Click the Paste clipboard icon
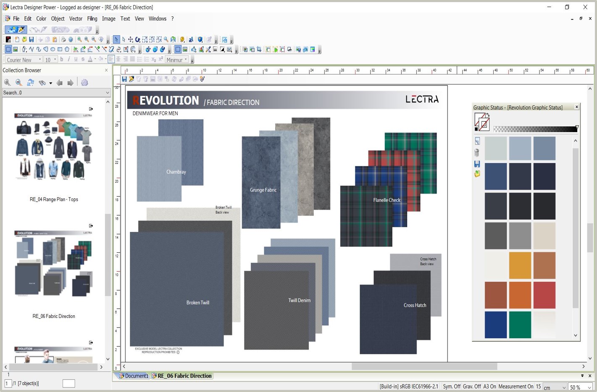Screen dimensions: 597x392 [55, 39]
